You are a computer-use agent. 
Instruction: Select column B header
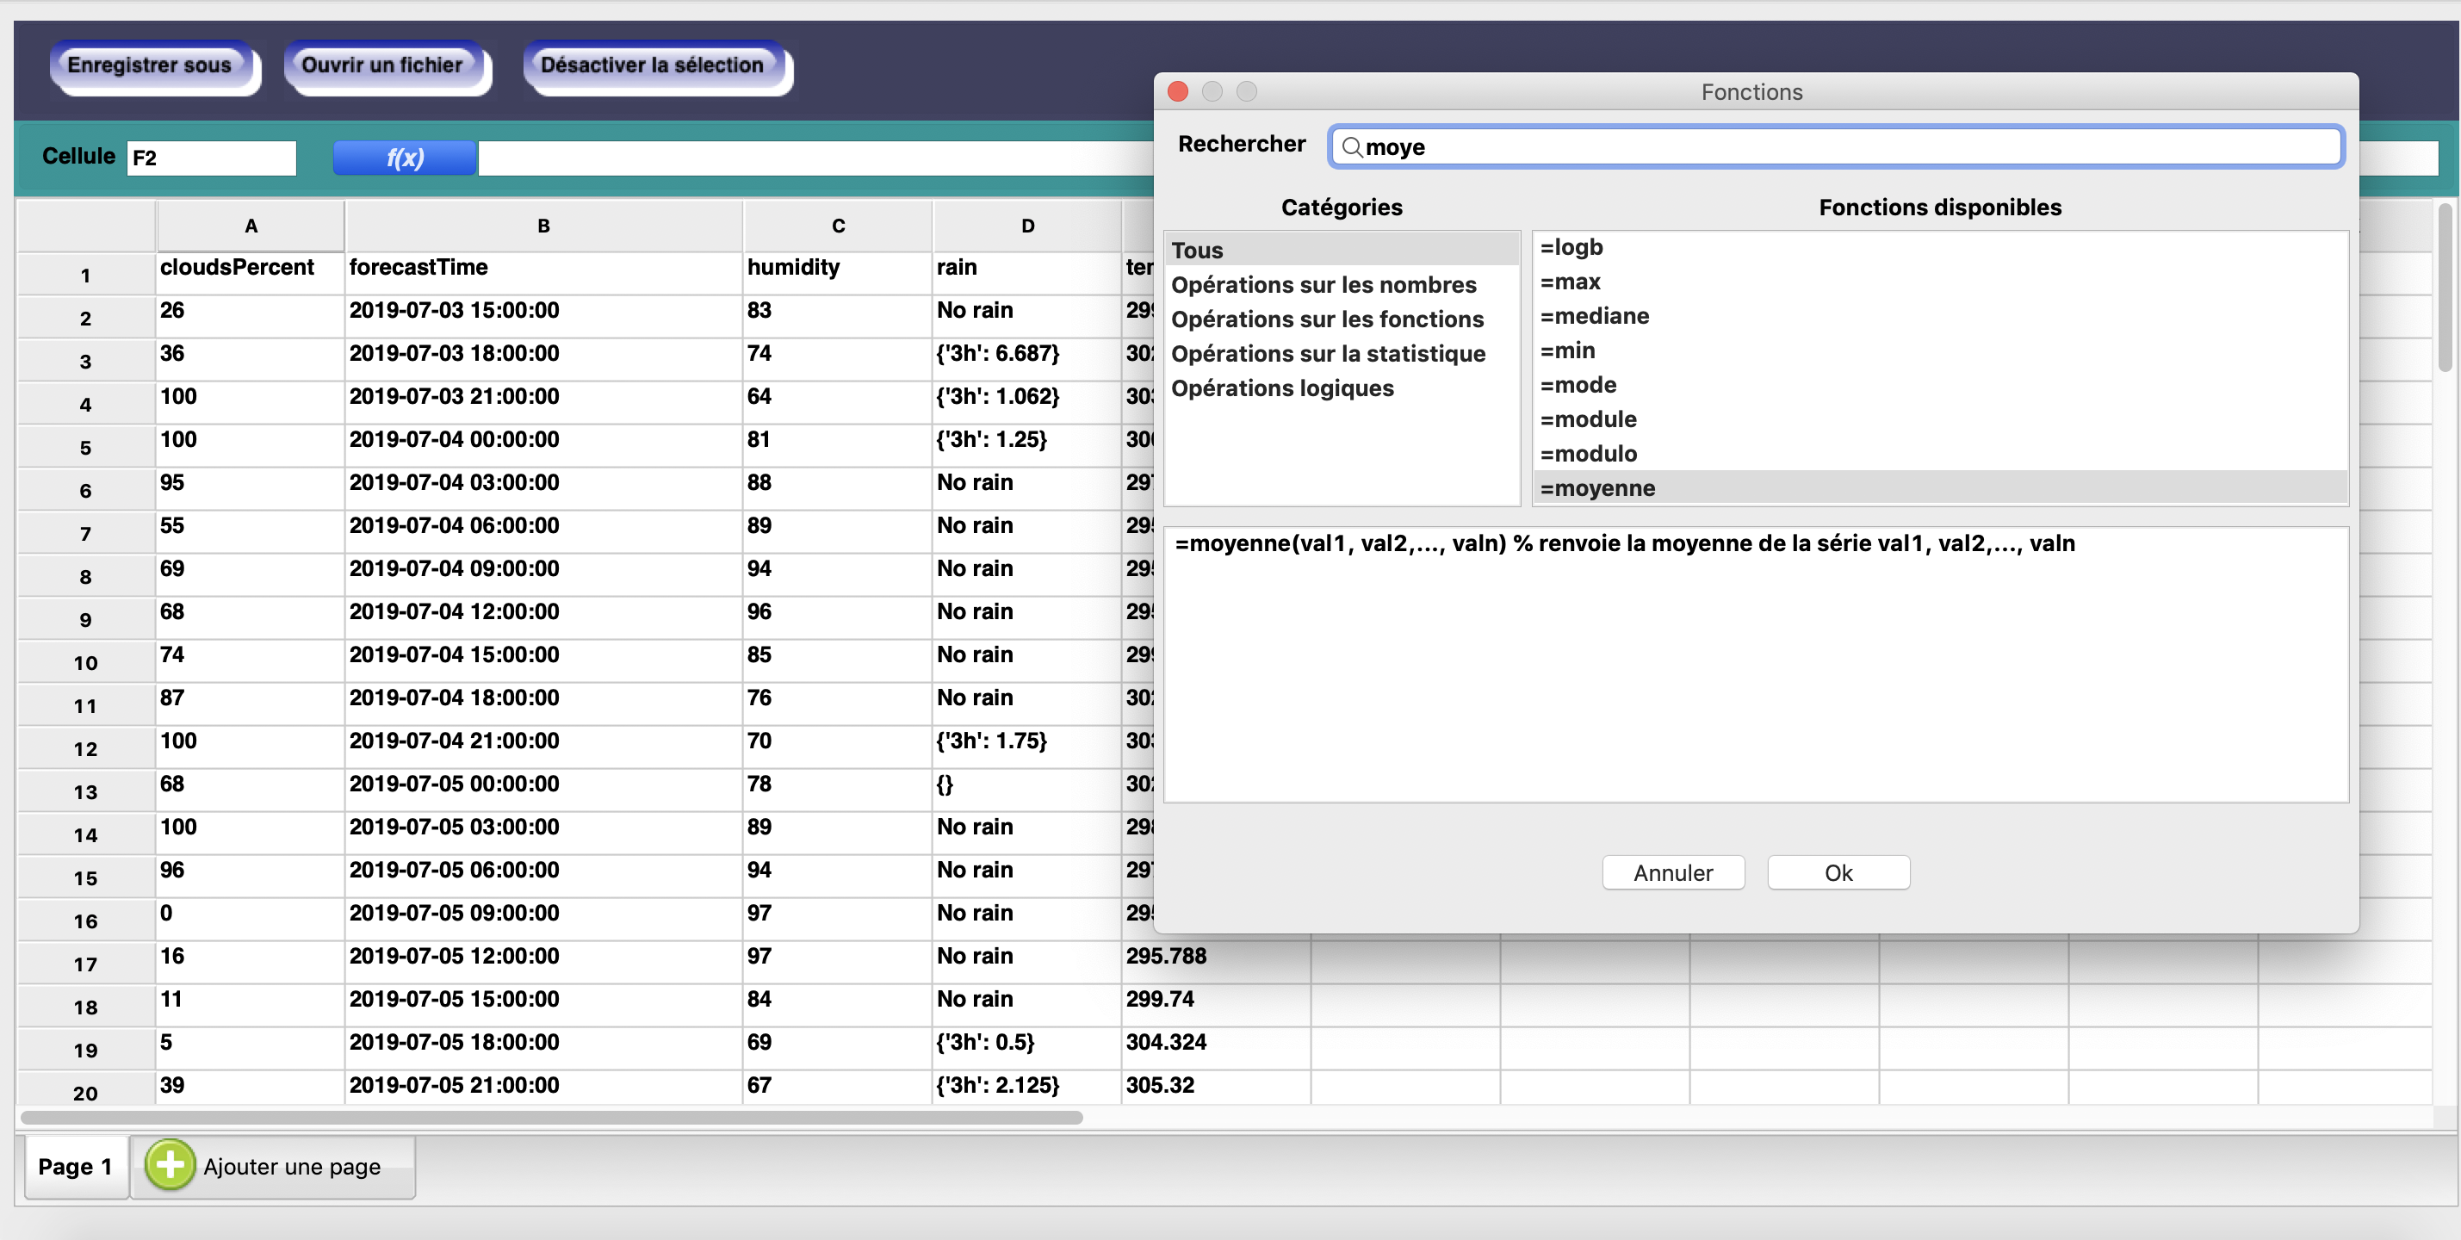tap(542, 226)
